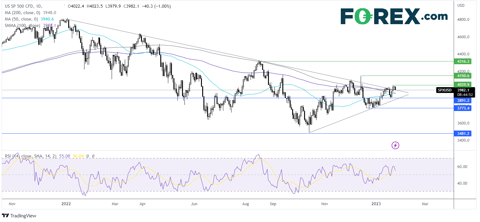Click the 3891.2 blue price label
The height and width of the screenshot is (222, 480).
463,101
